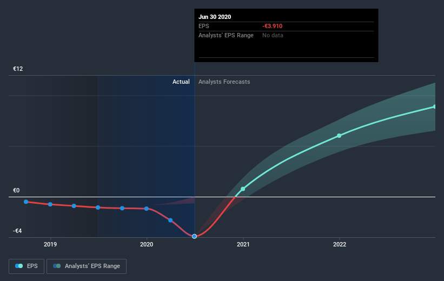Click the Jun 30 2020 tooltip heading
The width and height of the screenshot is (444, 281).
click(x=215, y=17)
